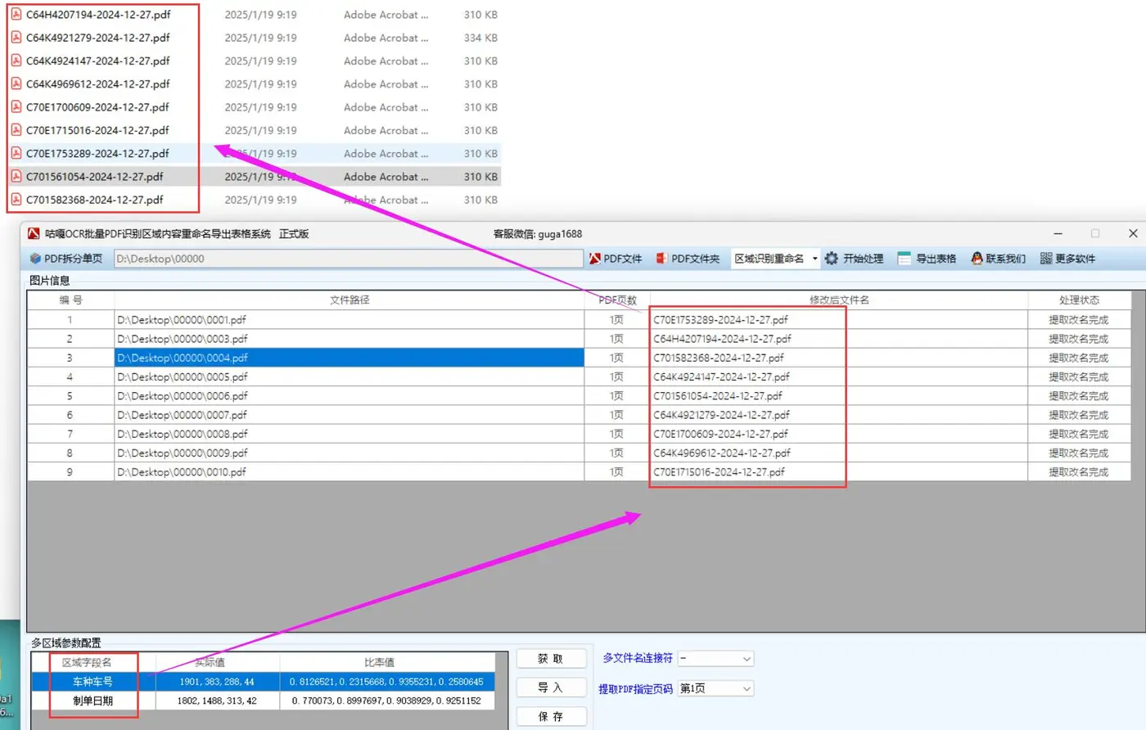Click the PDF文件 button icon
This screenshot has height=730, width=1146.
tap(595, 259)
